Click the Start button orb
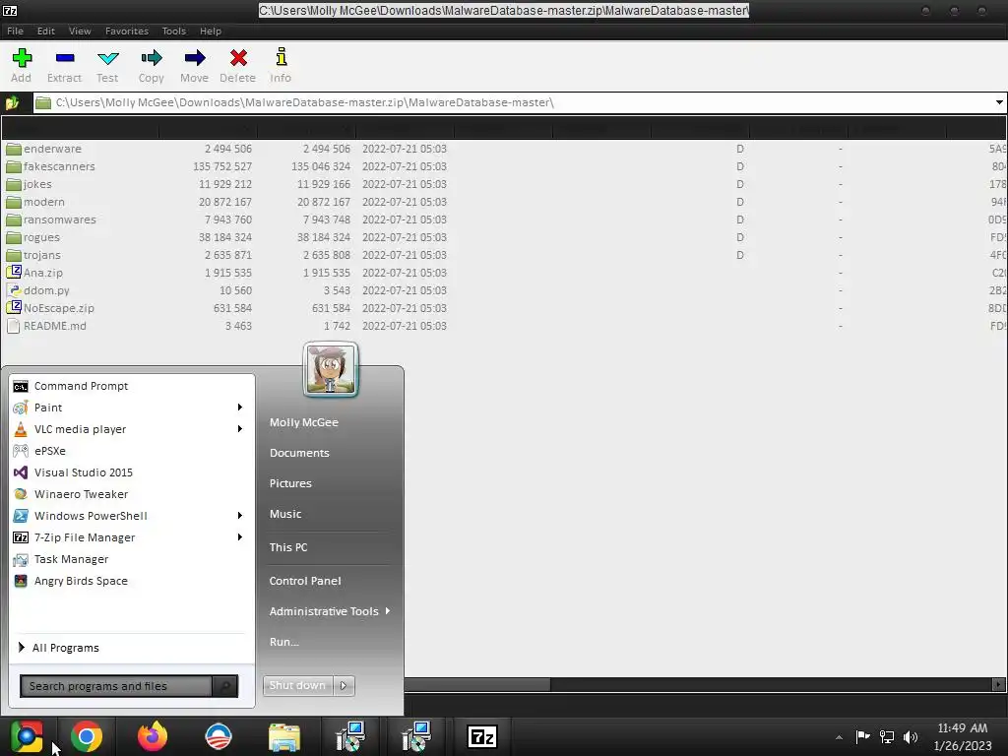The image size is (1008, 756). (27, 736)
